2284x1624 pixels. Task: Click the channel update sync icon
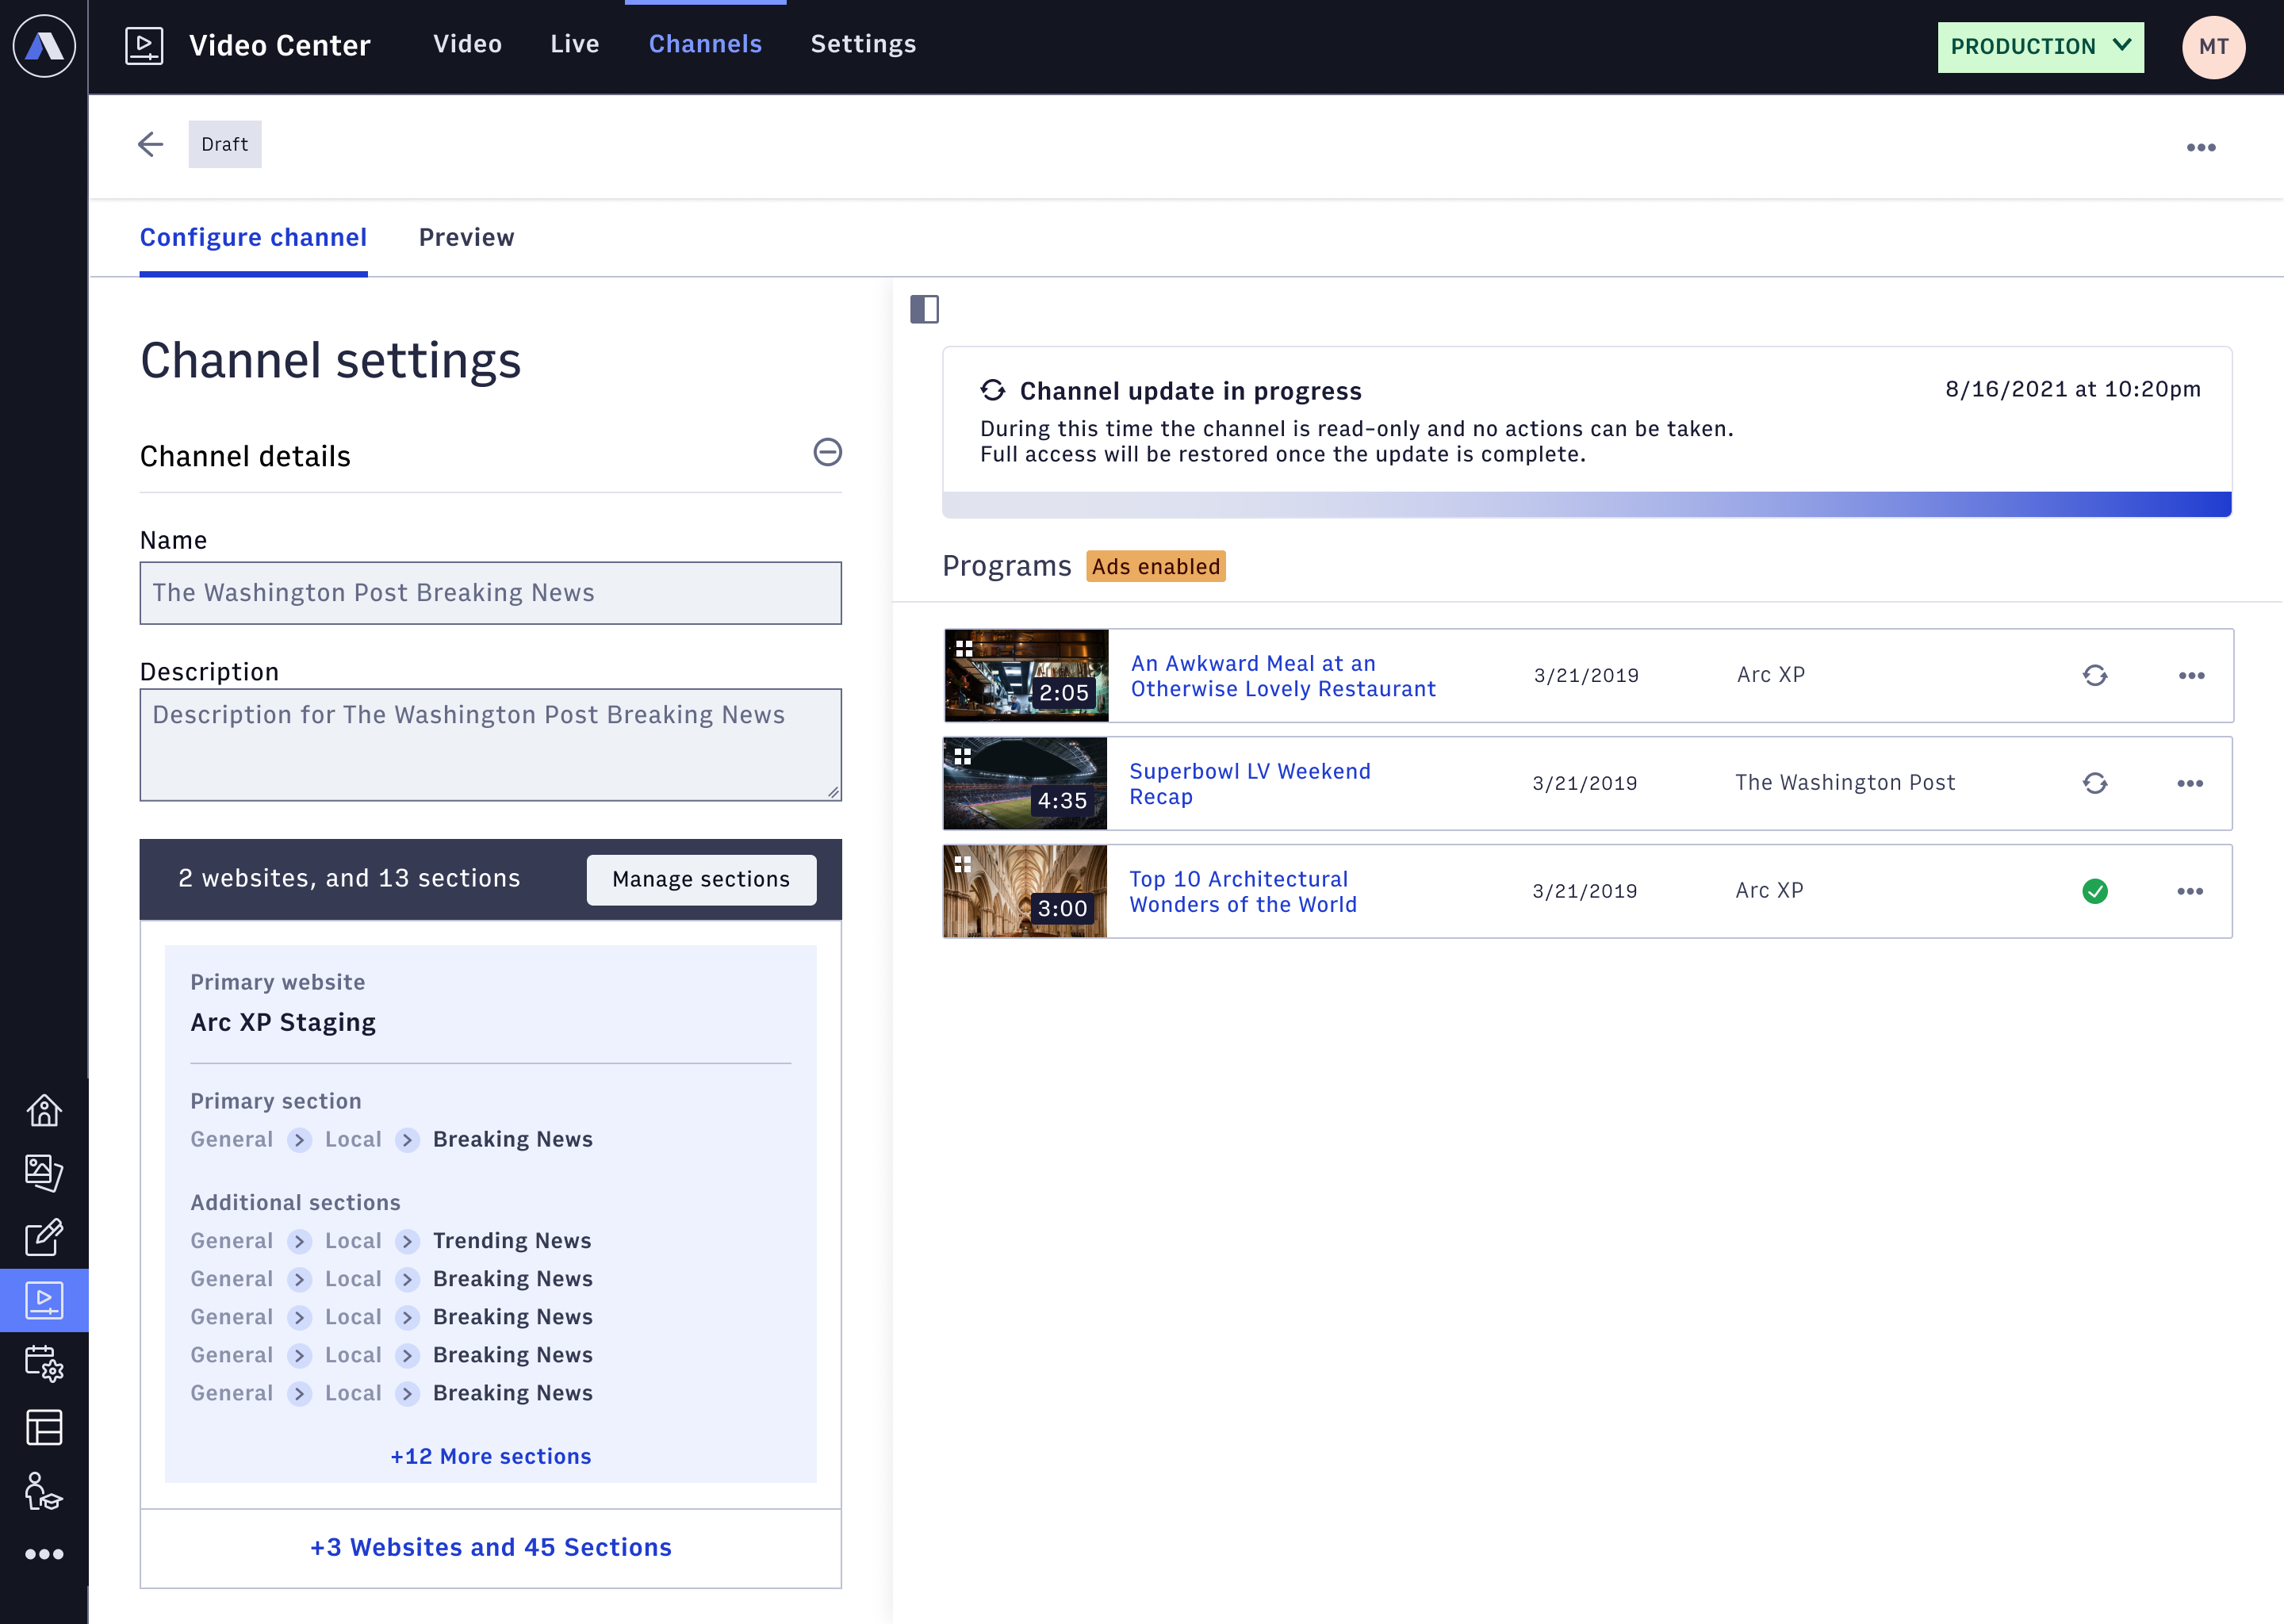[992, 390]
